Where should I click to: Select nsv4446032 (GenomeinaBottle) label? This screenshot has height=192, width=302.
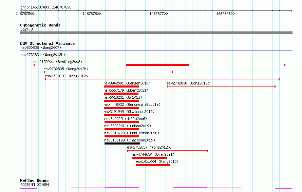tap(132, 104)
